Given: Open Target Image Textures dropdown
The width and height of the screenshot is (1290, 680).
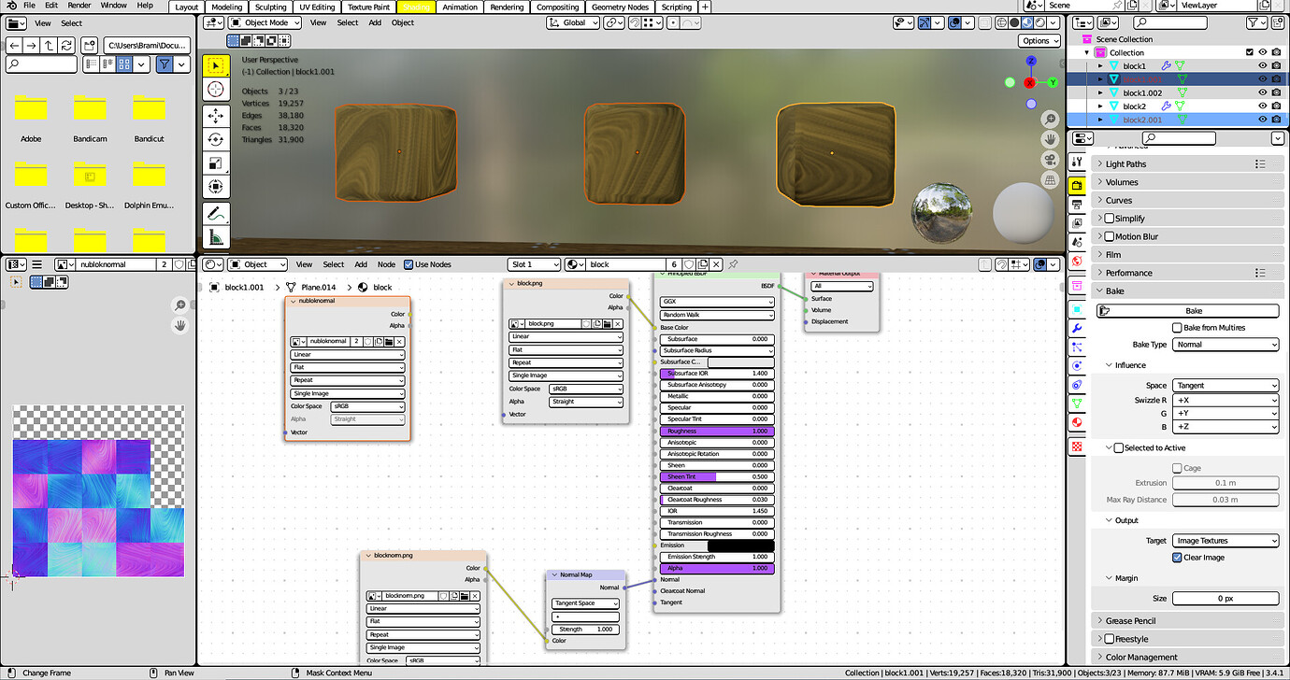Looking at the screenshot, I should coord(1225,541).
